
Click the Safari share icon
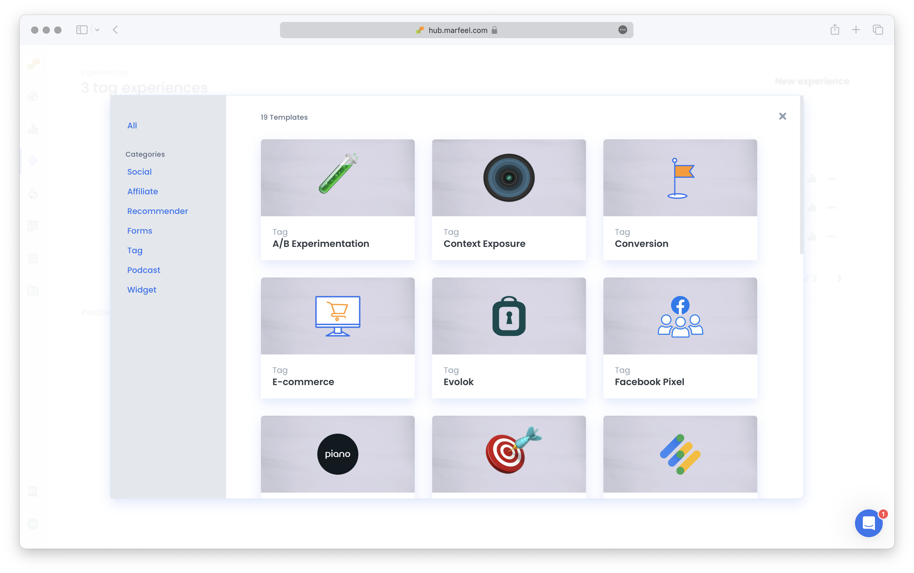(x=834, y=29)
